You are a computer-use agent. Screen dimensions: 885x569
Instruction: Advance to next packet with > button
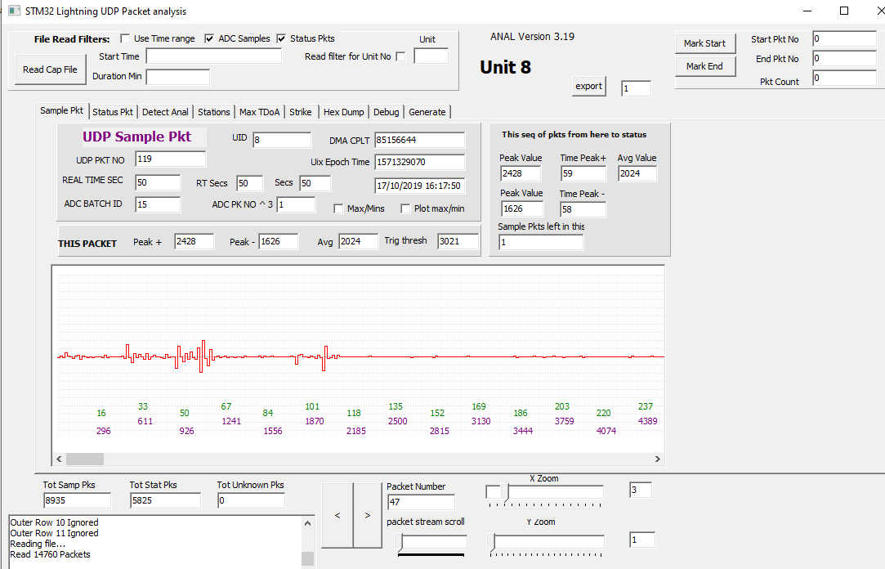[368, 515]
